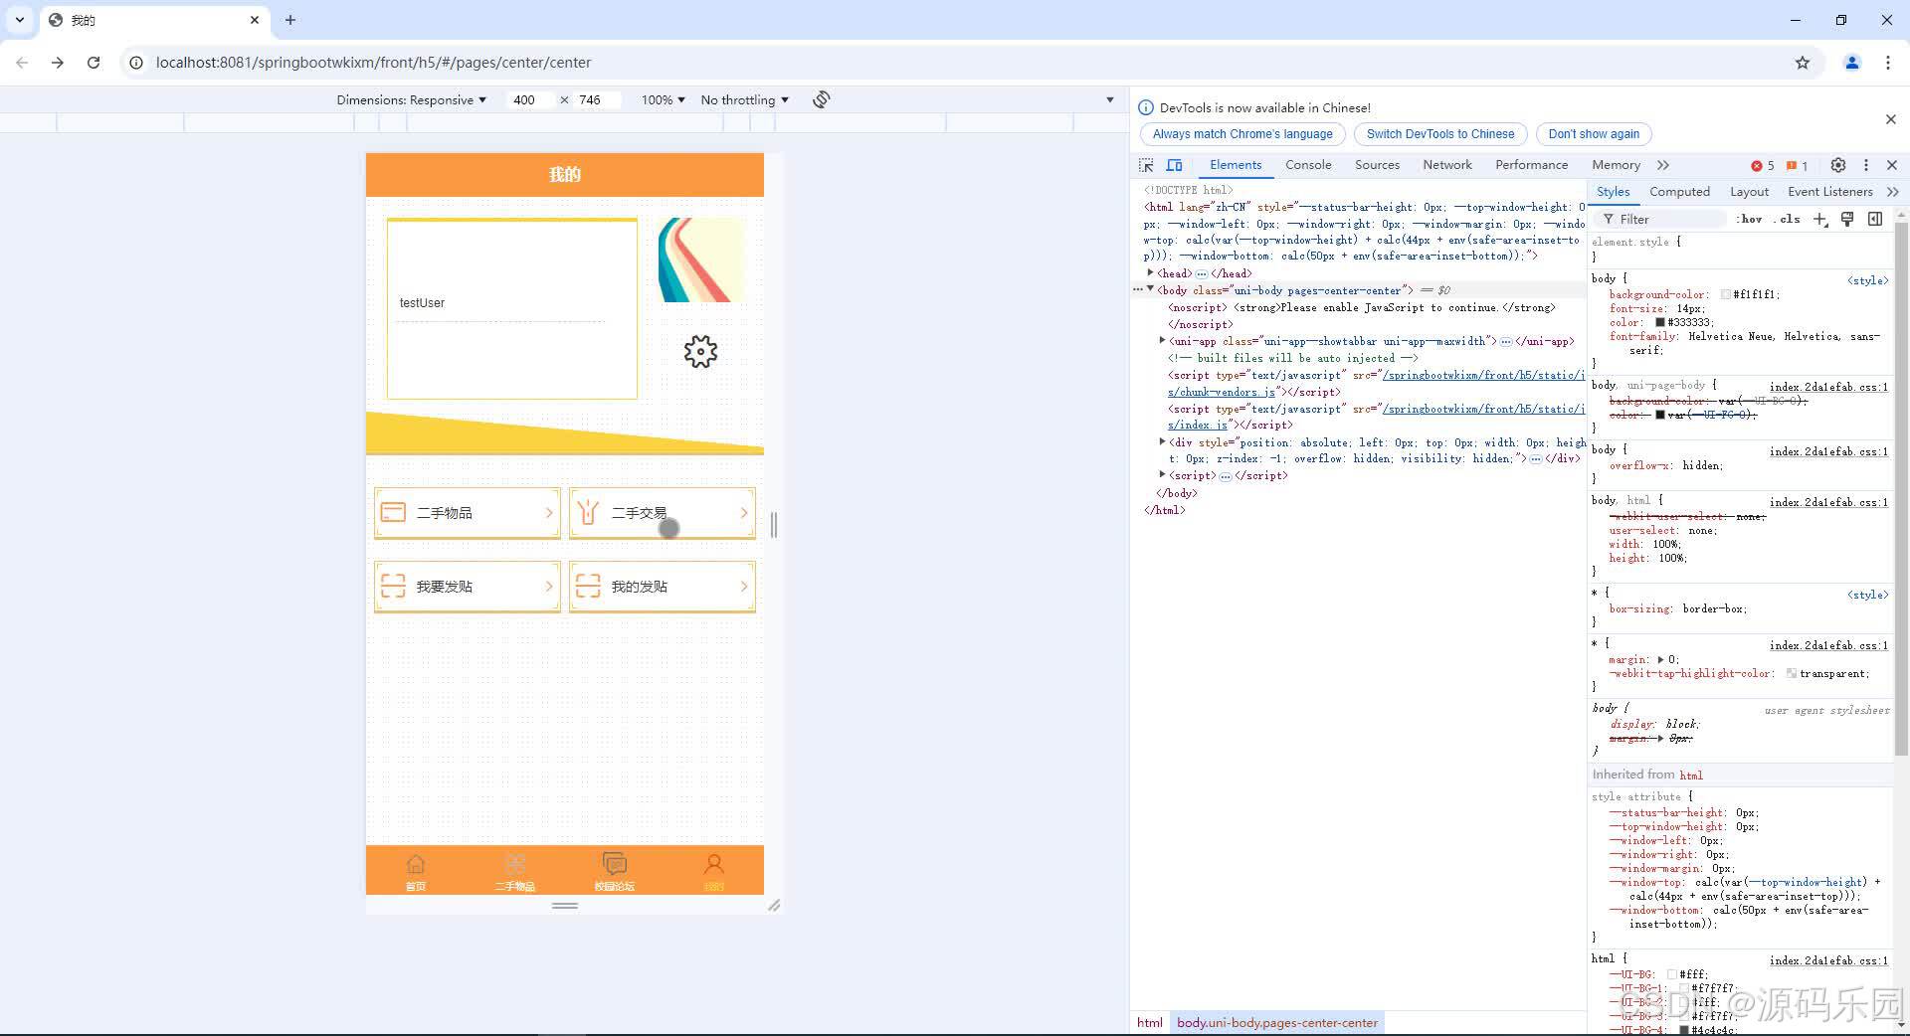
Task: Select the inspect element picker tool
Action: pos(1146,165)
